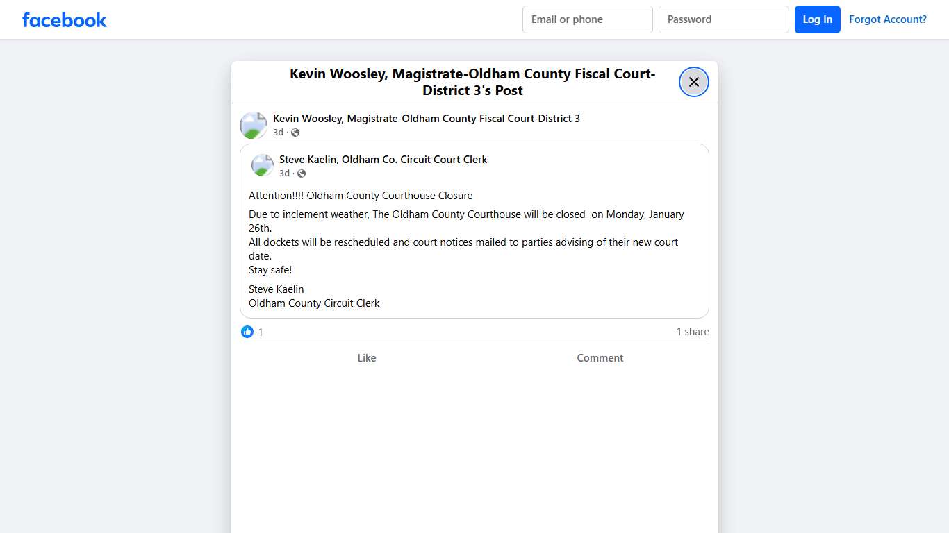Open Steve Kaelin's profile picture
The width and height of the screenshot is (949, 533).
click(263, 166)
